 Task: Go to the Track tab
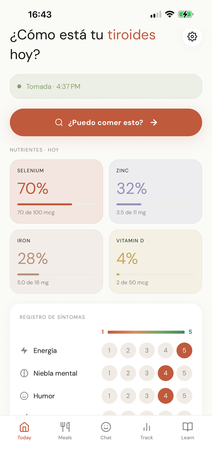pyautogui.click(x=147, y=431)
